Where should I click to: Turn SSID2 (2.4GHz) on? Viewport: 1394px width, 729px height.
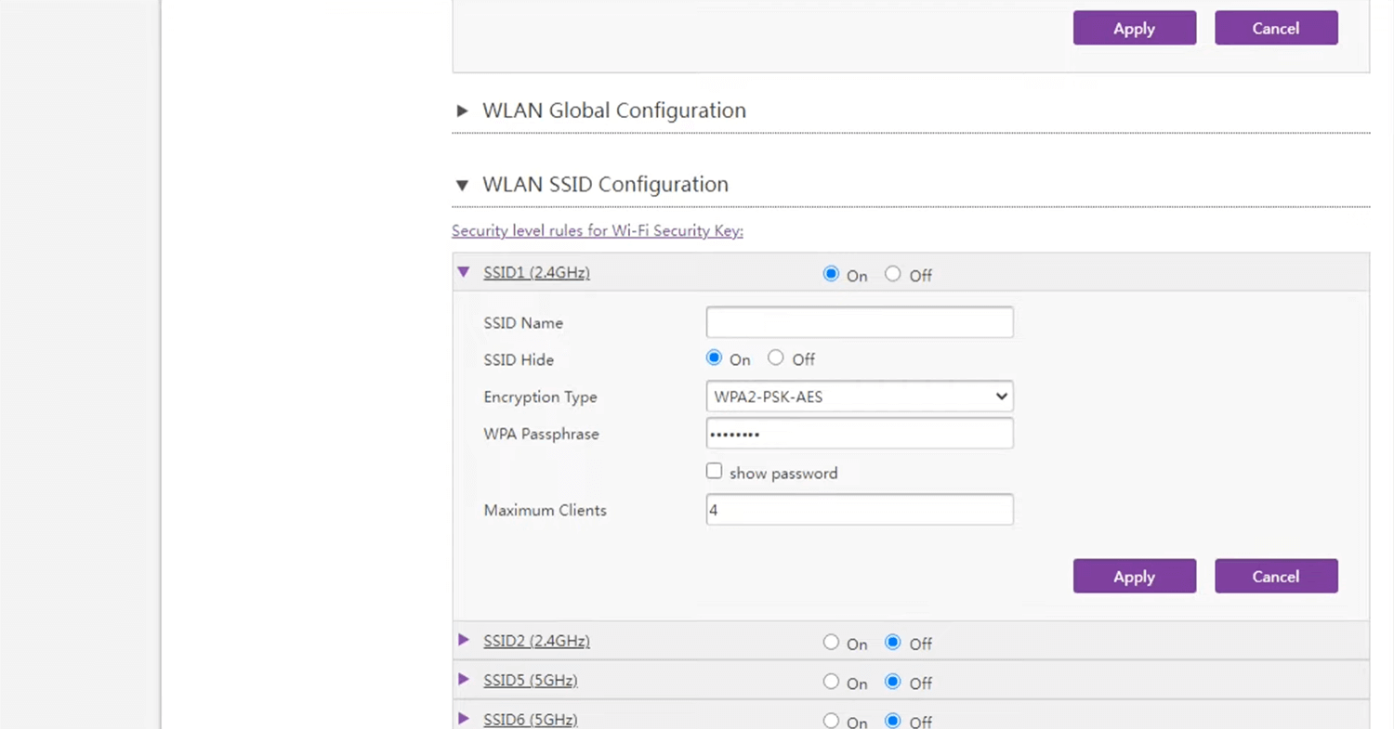(x=831, y=643)
